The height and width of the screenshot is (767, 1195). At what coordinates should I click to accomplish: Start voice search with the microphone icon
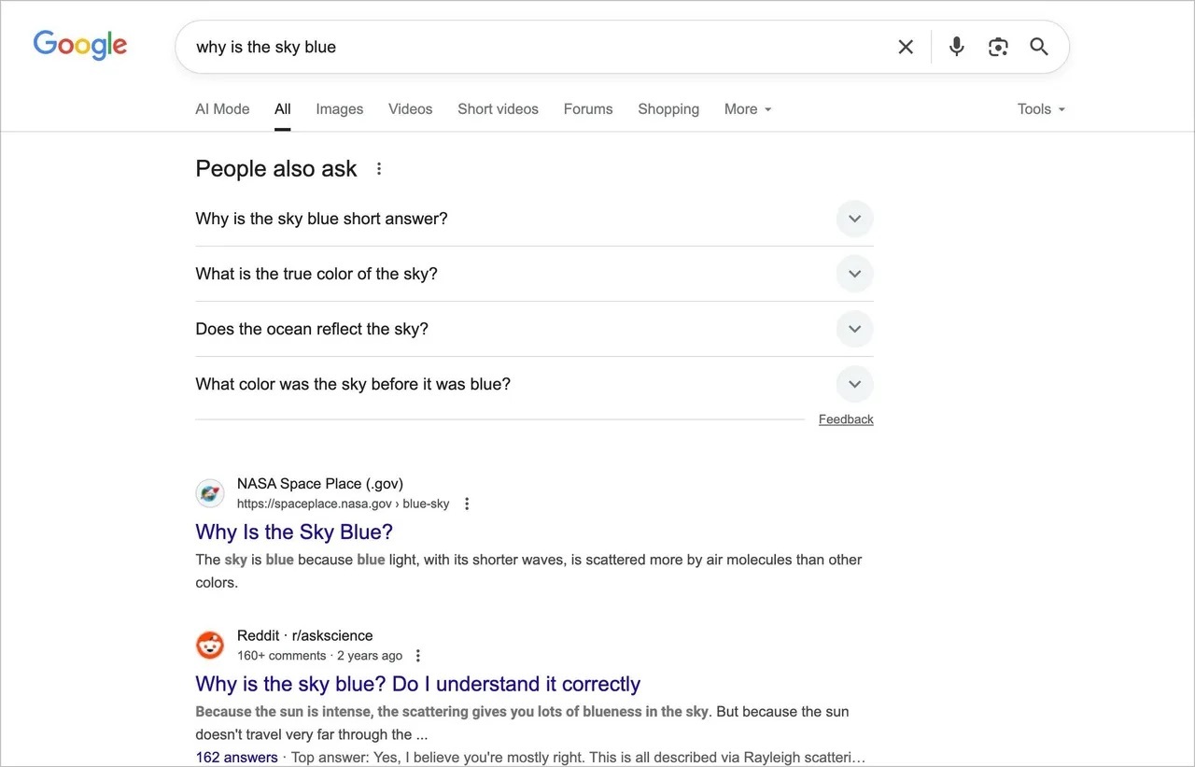[956, 47]
